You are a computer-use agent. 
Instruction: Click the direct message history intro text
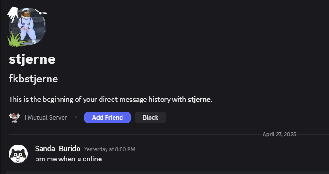tap(111, 100)
